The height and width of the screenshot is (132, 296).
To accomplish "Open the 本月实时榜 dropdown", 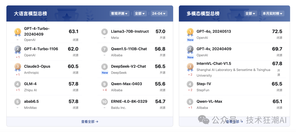I will click(273, 13).
